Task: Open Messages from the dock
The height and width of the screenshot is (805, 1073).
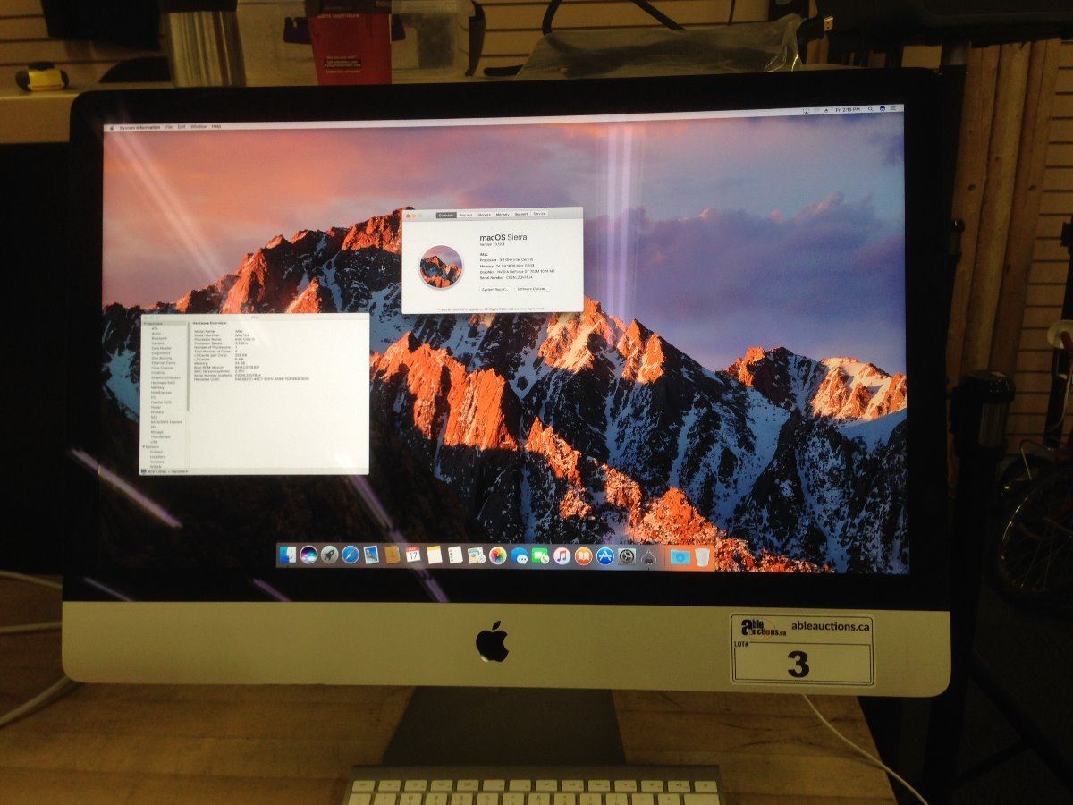Action: [520, 556]
